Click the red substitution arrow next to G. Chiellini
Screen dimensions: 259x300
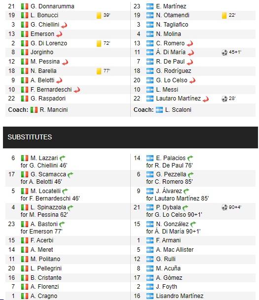point(64,25)
